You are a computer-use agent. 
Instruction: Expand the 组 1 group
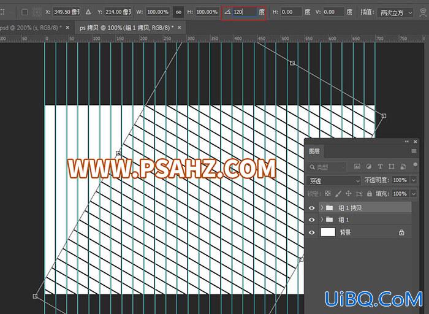point(322,220)
